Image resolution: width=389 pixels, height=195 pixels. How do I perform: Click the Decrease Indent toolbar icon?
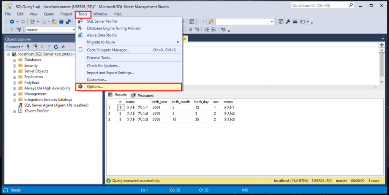coord(207,30)
